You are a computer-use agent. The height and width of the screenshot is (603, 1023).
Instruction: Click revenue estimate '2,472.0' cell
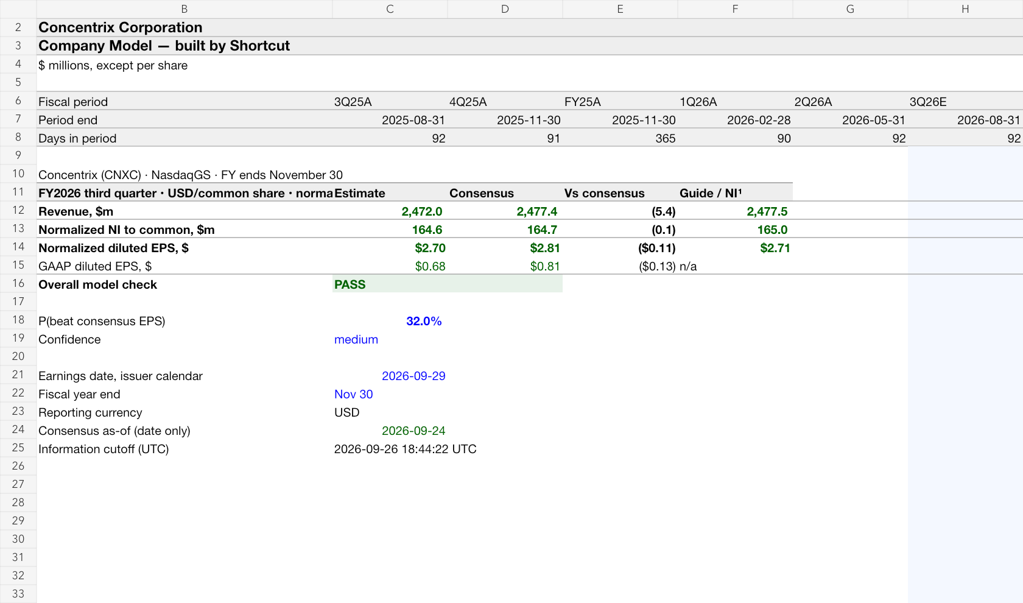click(390, 211)
